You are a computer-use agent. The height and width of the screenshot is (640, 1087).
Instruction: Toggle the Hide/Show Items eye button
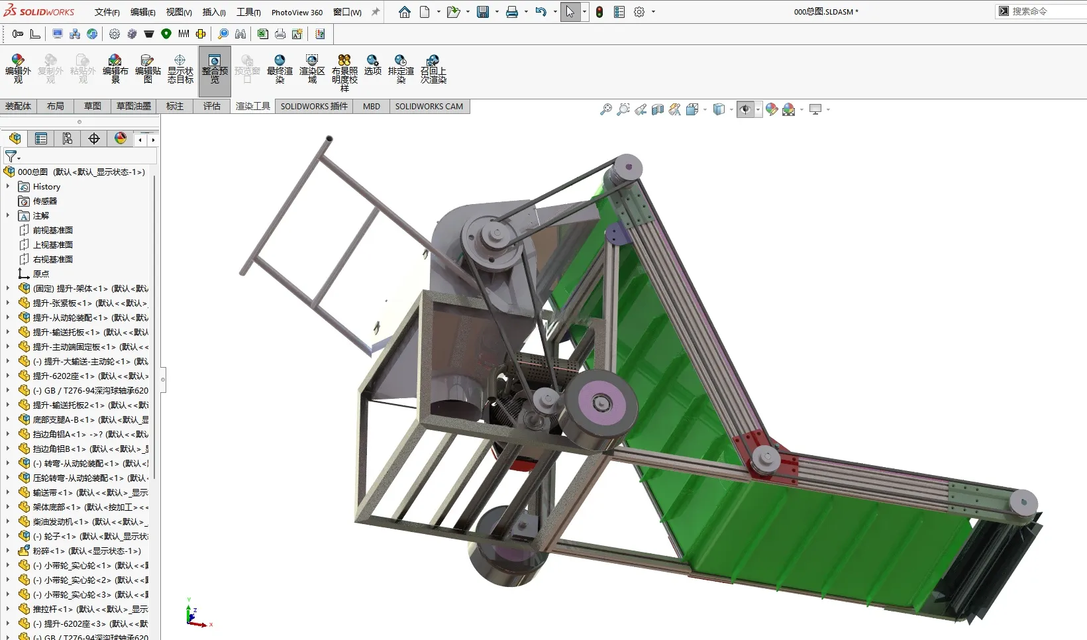[745, 109]
